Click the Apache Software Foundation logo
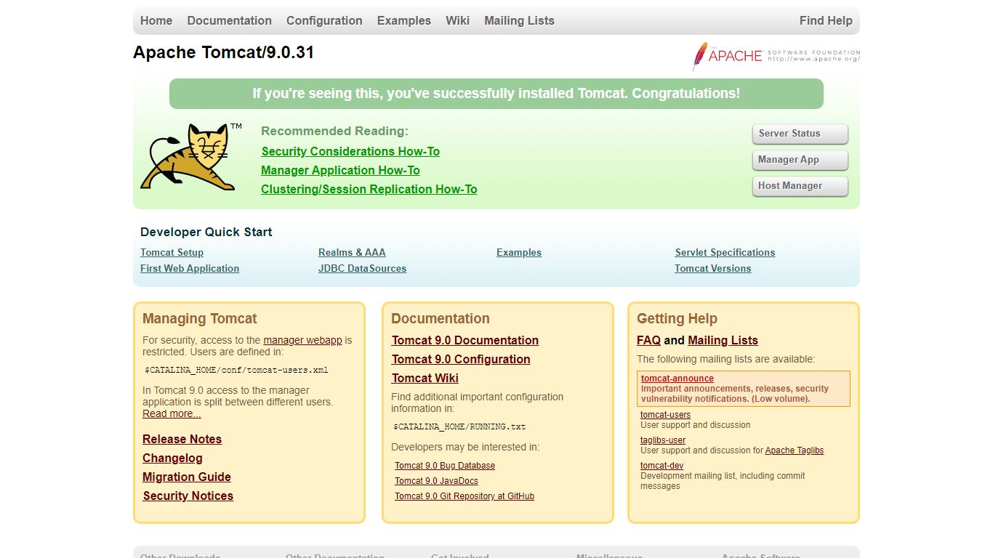 tap(776, 56)
